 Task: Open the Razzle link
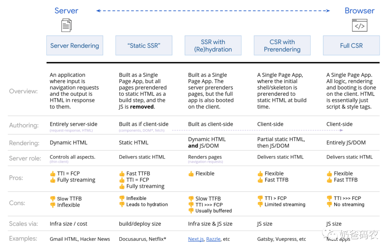[213, 239]
